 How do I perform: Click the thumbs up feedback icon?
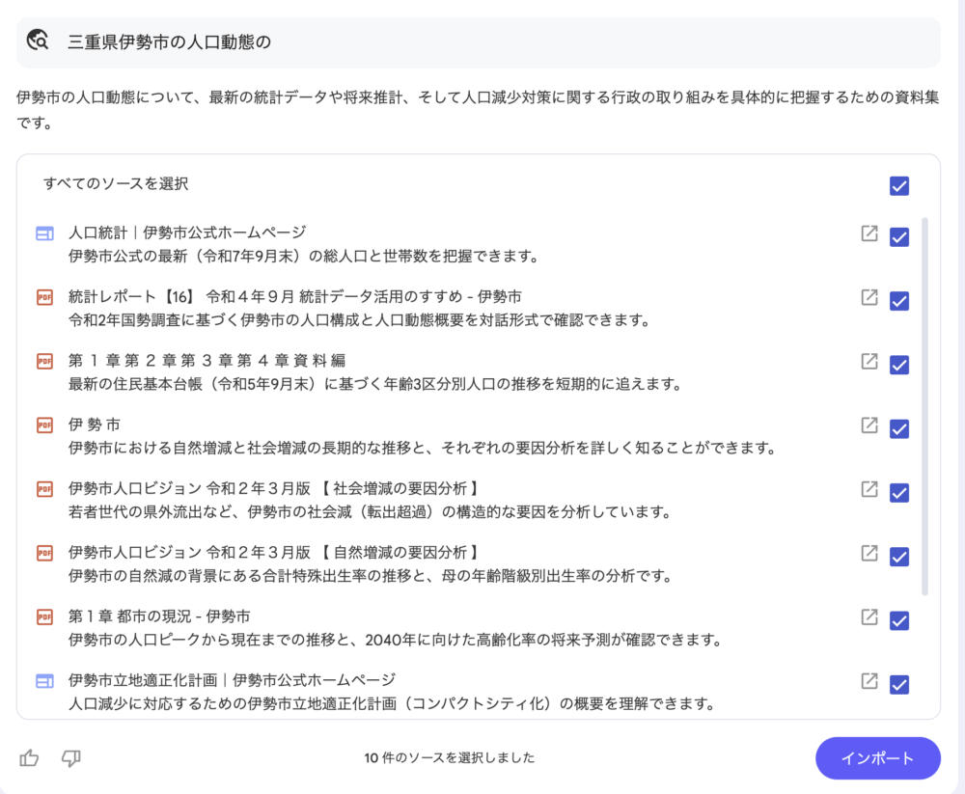point(29,758)
